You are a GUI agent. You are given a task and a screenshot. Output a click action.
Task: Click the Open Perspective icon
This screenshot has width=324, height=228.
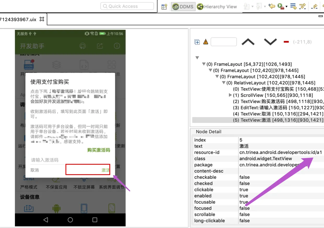click(164, 7)
